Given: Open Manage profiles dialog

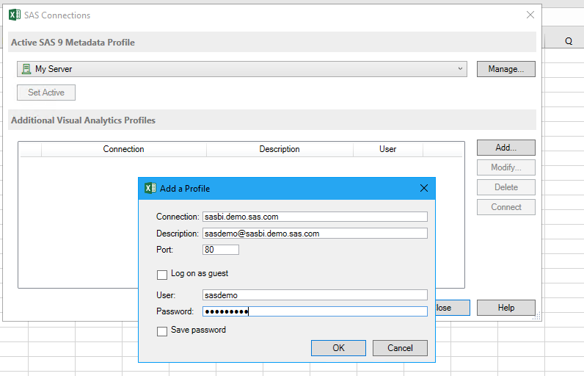Looking at the screenshot, I should (x=506, y=69).
